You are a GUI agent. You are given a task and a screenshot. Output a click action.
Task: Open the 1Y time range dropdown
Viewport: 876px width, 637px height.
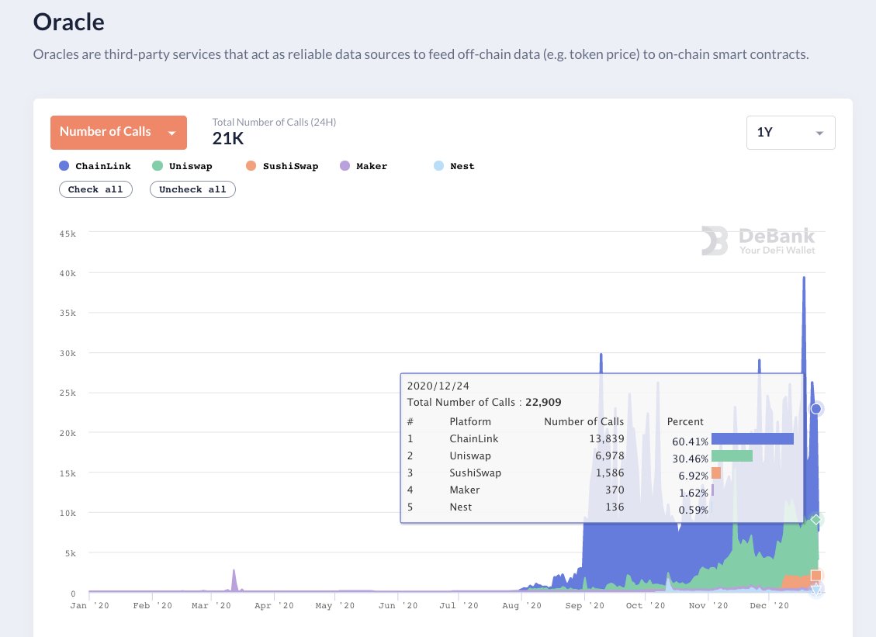coord(791,133)
